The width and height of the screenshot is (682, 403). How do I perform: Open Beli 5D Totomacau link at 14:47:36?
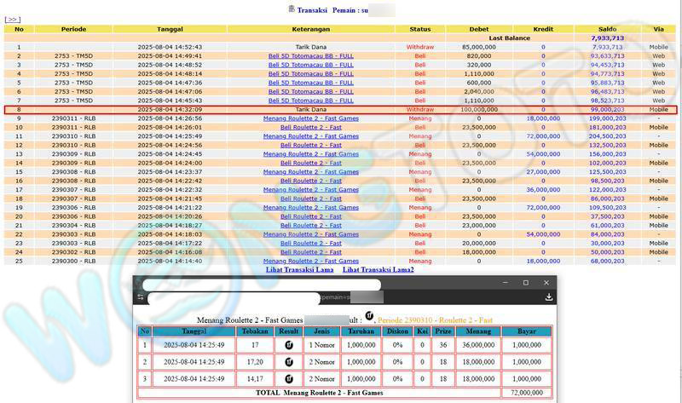click(x=311, y=83)
